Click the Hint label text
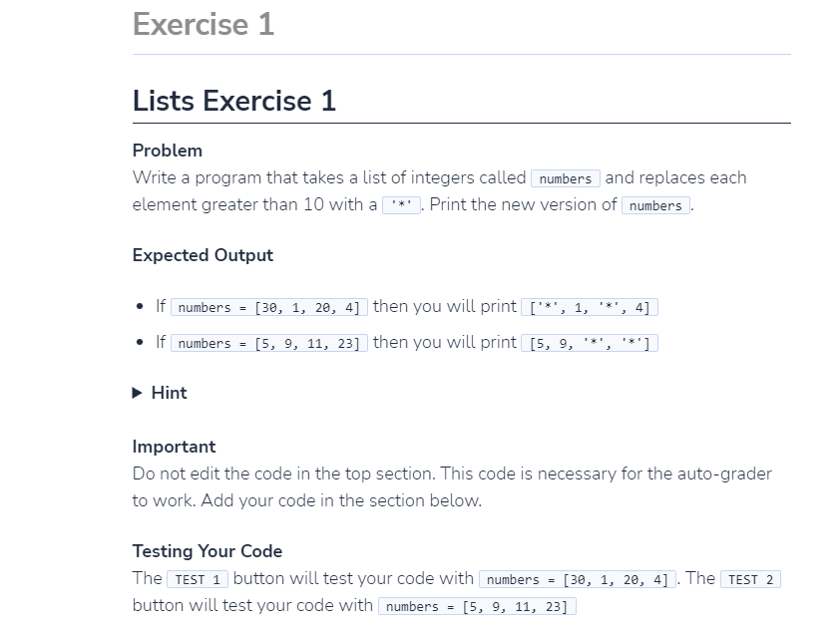Viewport: 839px width, 629px height. [x=169, y=393]
